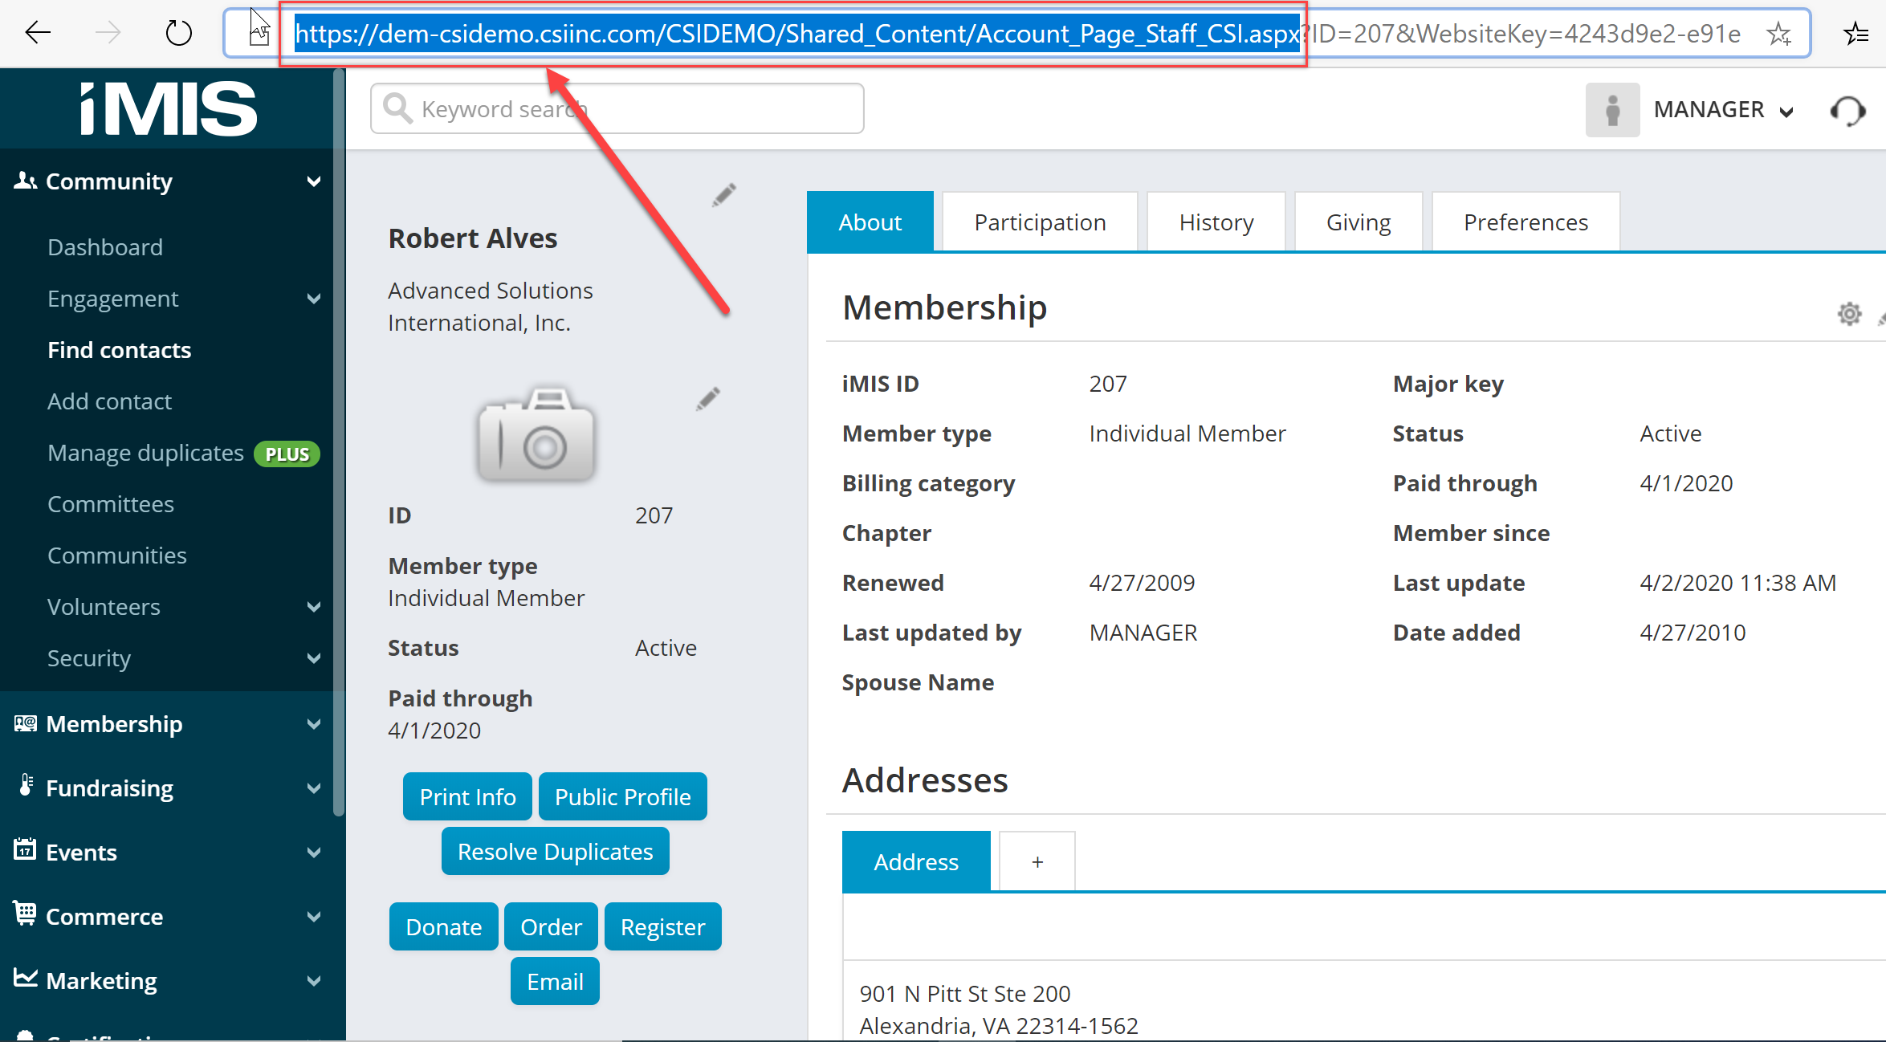The image size is (1886, 1042).
Task: Click the Community people icon in sidebar
Action: pyautogui.click(x=24, y=181)
